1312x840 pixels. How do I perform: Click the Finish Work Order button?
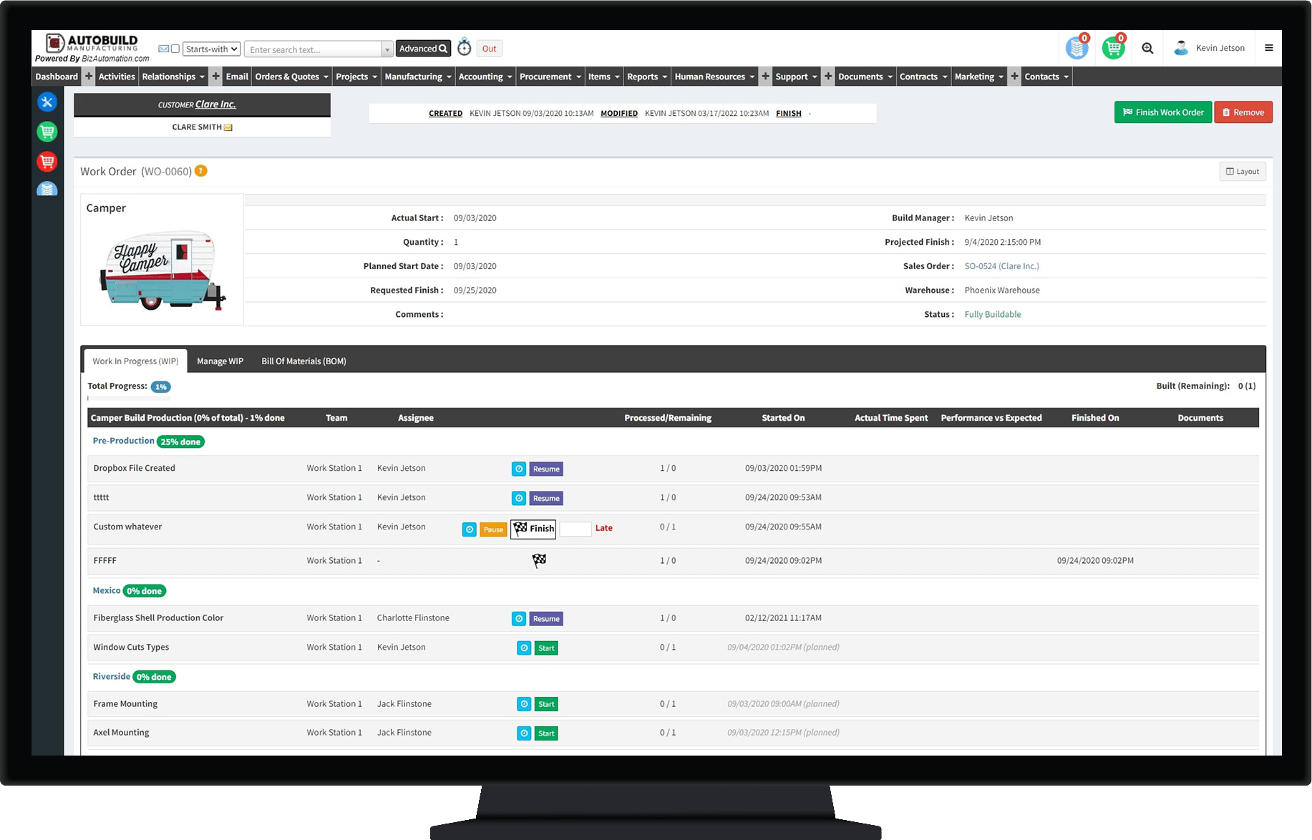[1163, 112]
